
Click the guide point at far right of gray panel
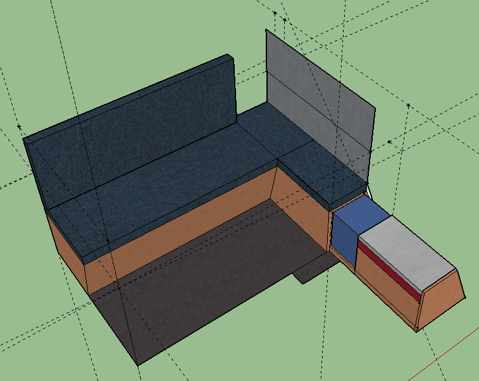409,104
